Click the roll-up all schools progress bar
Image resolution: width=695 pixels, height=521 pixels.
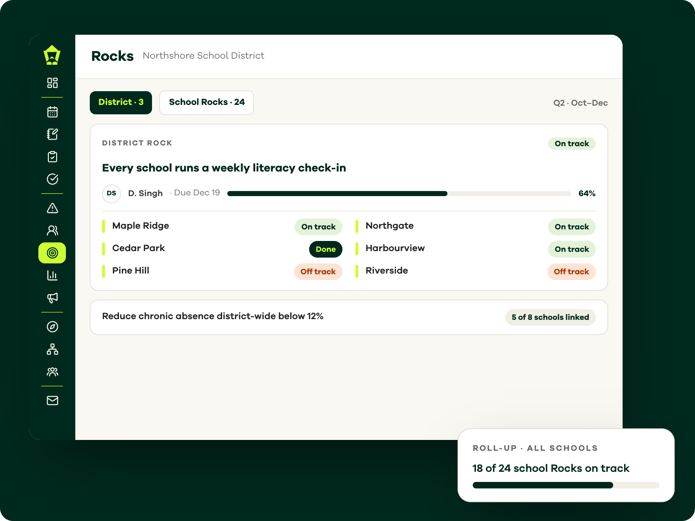point(566,485)
